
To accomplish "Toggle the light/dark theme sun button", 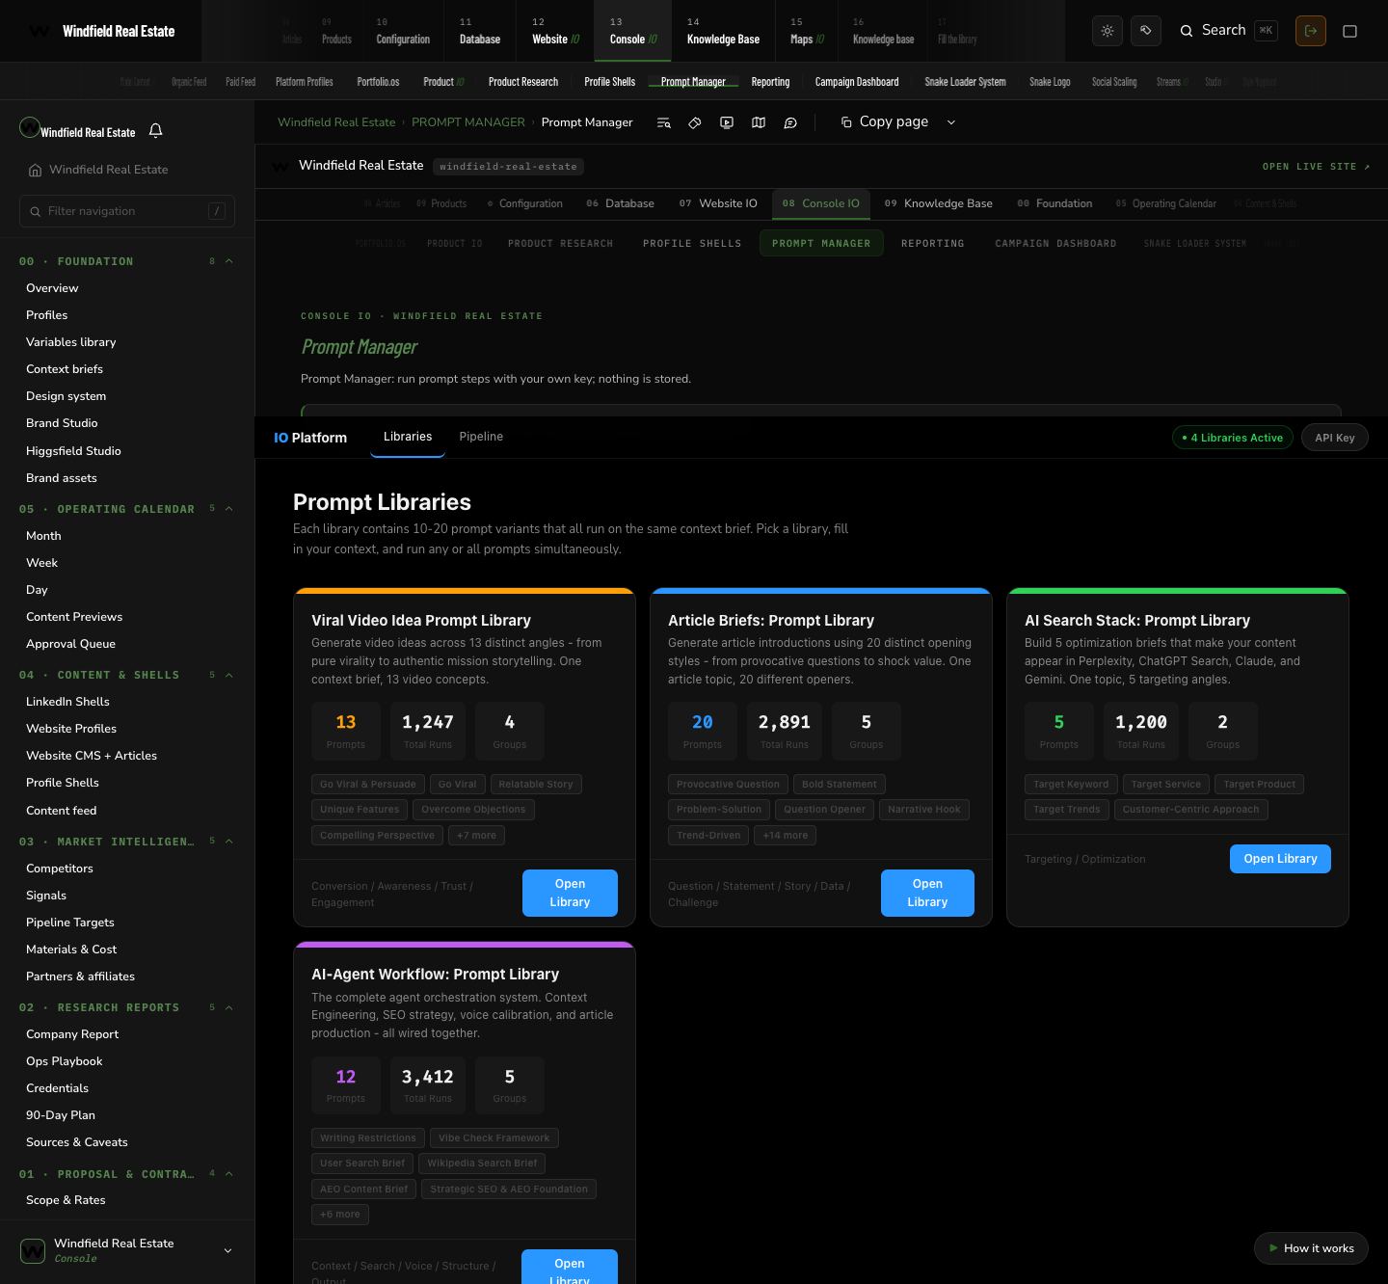I will pyautogui.click(x=1108, y=31).
